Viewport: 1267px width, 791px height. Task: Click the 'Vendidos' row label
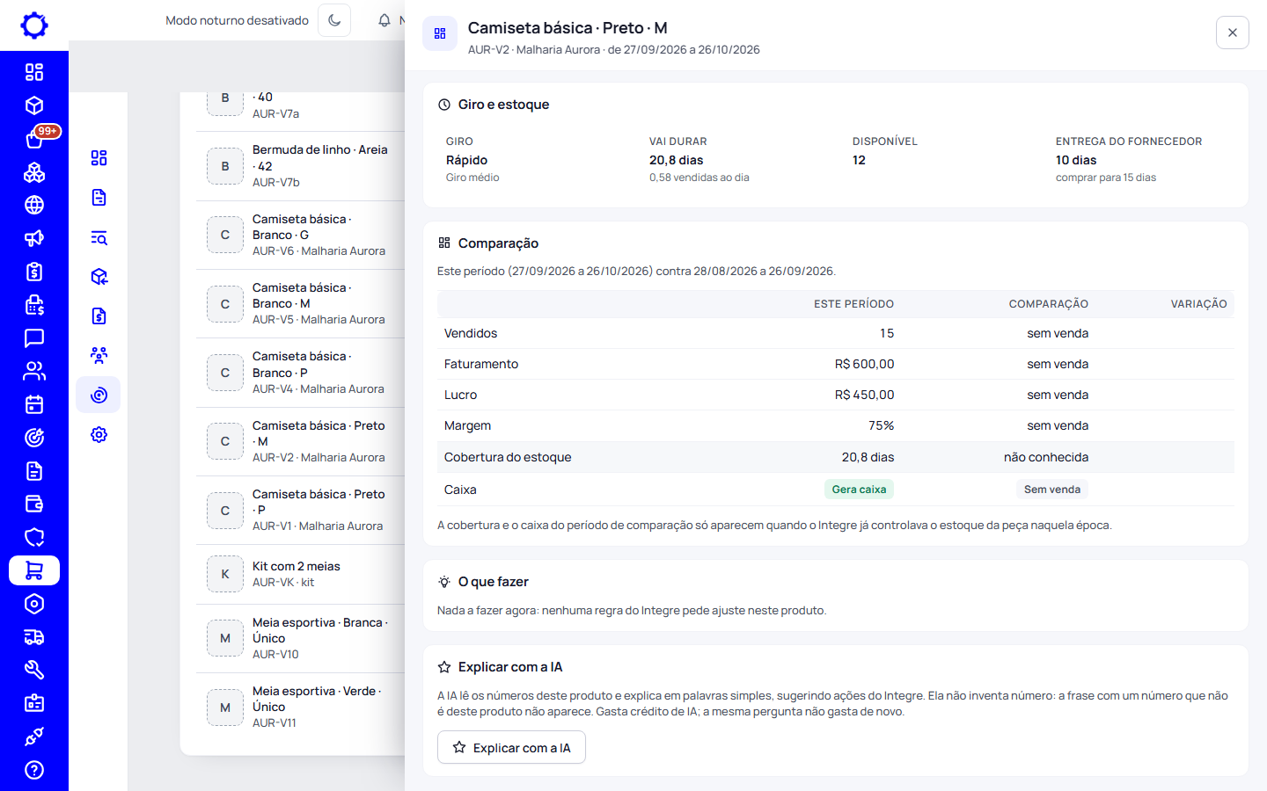[471, 333]
